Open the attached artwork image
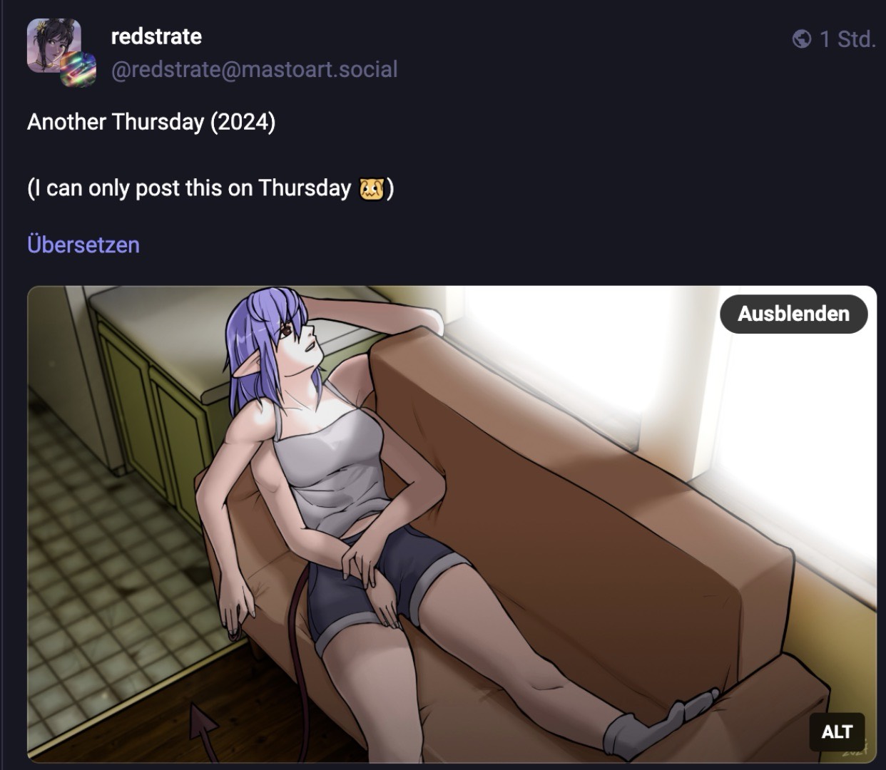886x770 pixels. pyautogui.click(x=452, y=524)
